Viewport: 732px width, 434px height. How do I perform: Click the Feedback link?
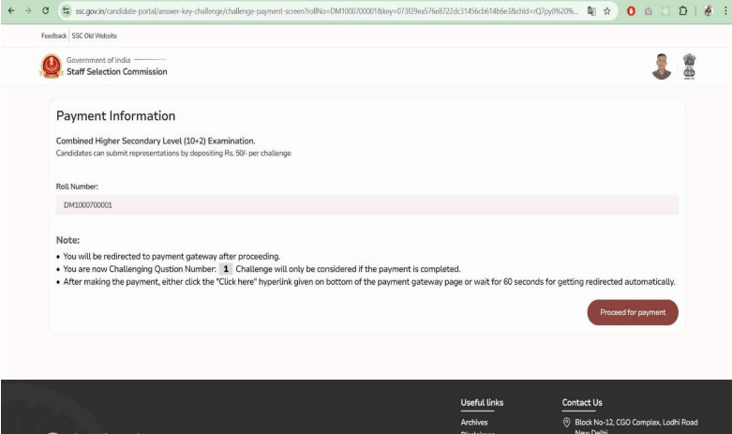[54, 36]
